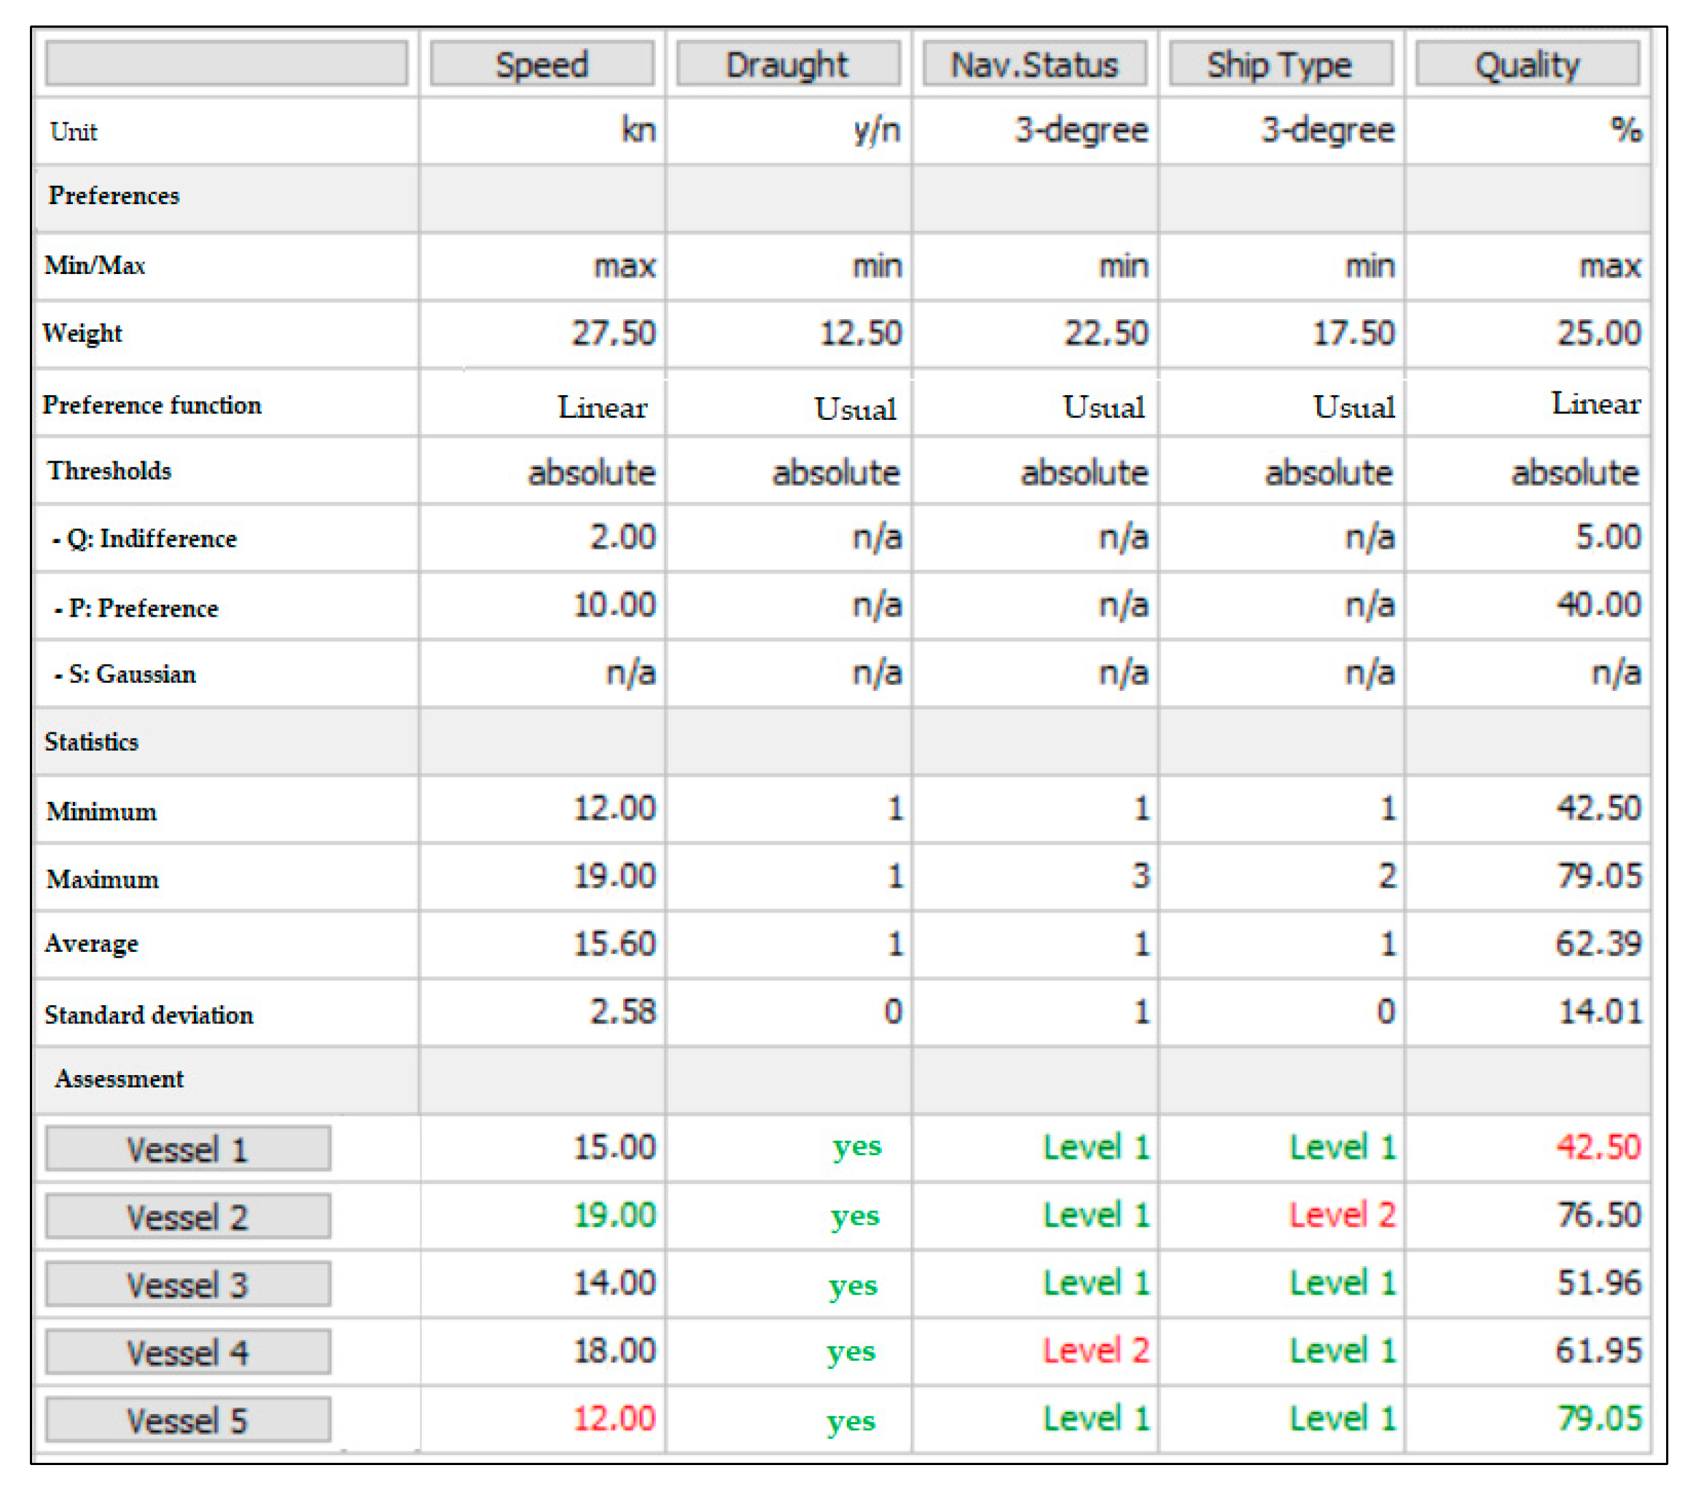
Task: Click the Speed column header button
Action: [x=541, y=64]
